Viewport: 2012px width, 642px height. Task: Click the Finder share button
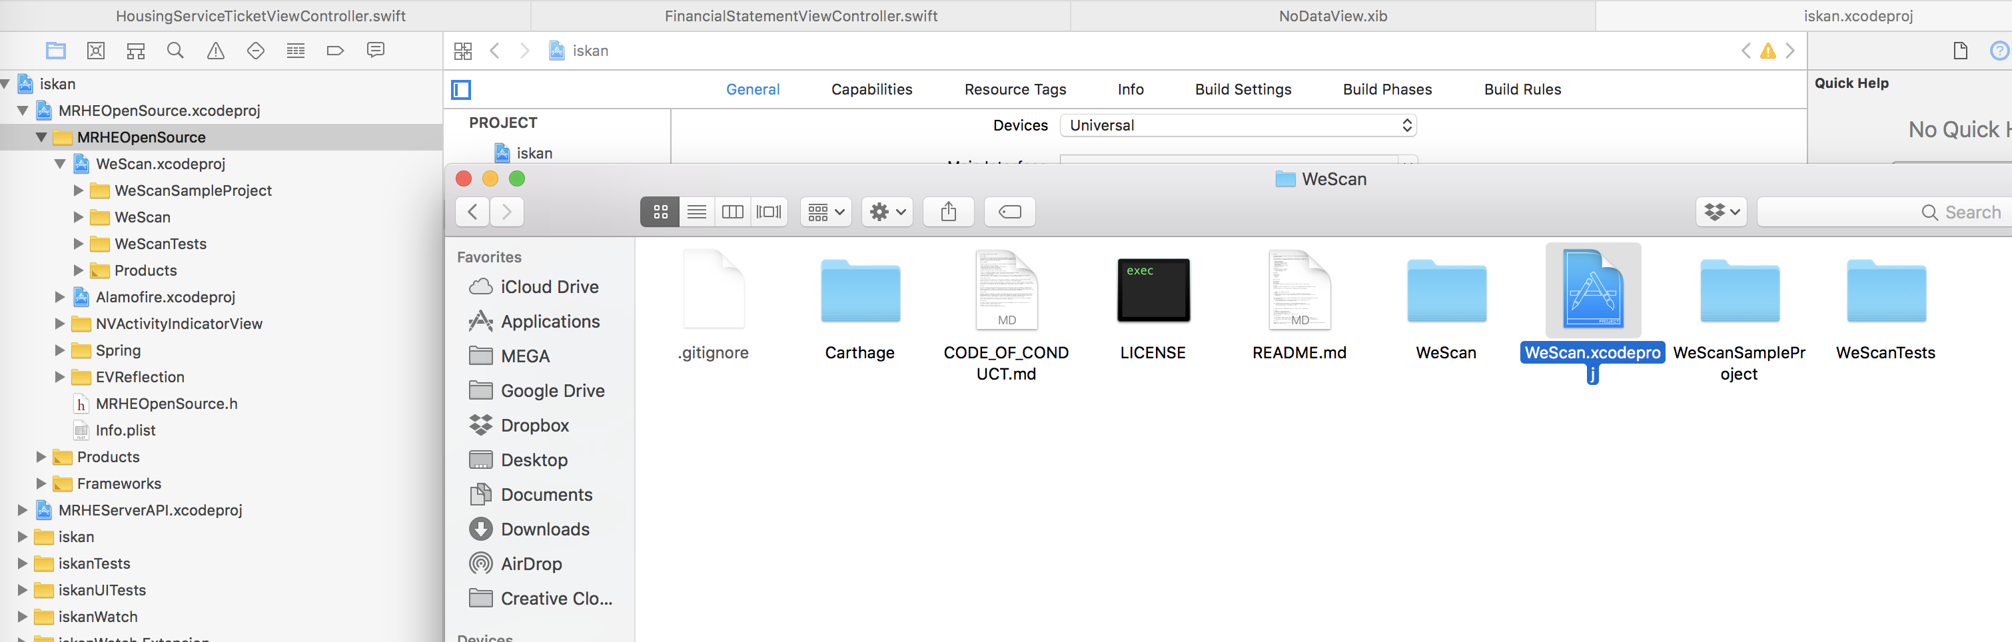point(949,212)
